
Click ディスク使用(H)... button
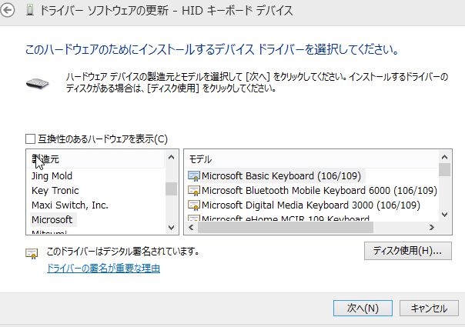click(408, 251)
